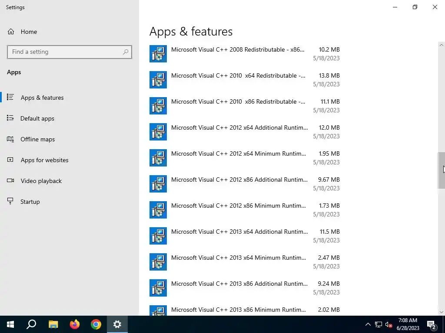Click the scrollbar up arrow
Viewport: 445px width, 333px height.
pos(441,45)
